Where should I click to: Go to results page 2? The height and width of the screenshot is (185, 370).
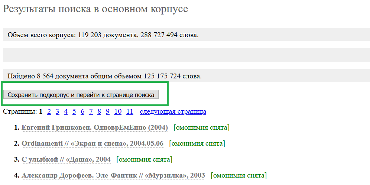click(49, 111)
